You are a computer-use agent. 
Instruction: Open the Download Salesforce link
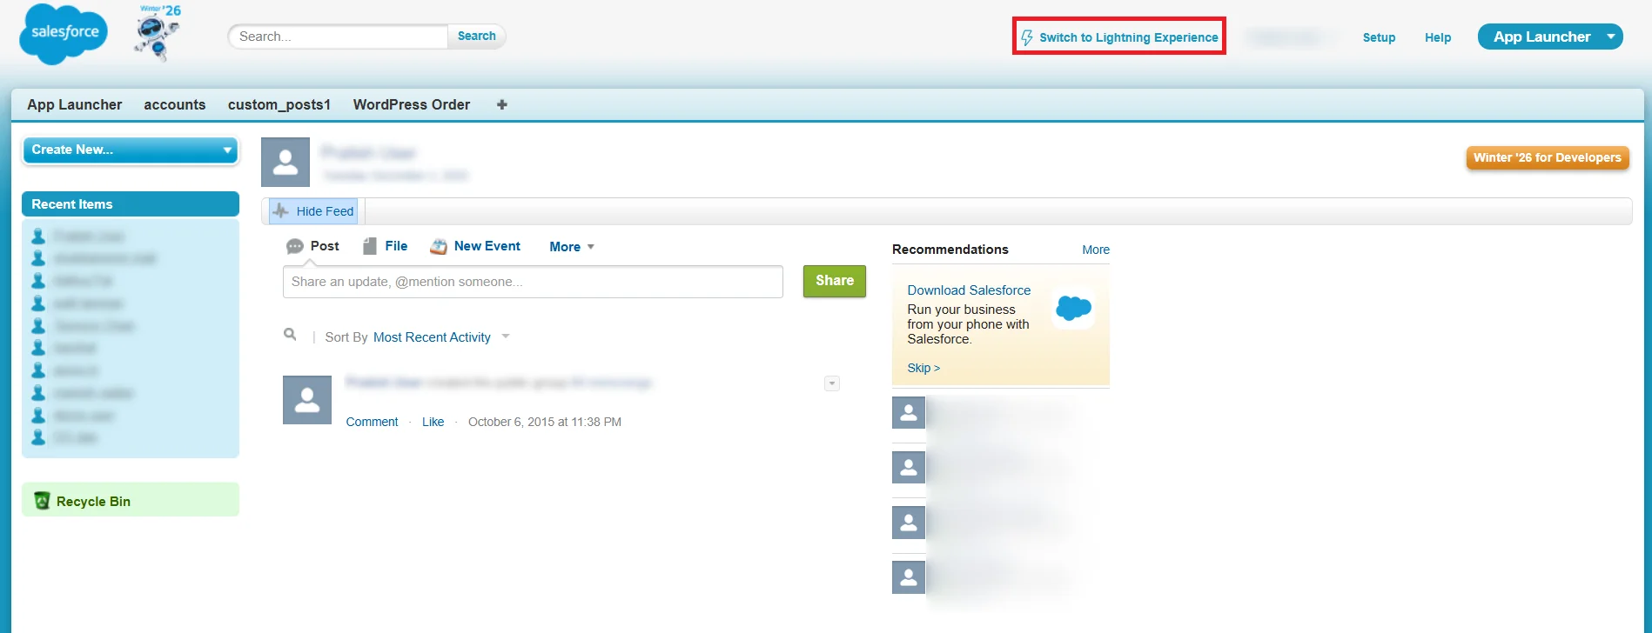pos(969,290)
